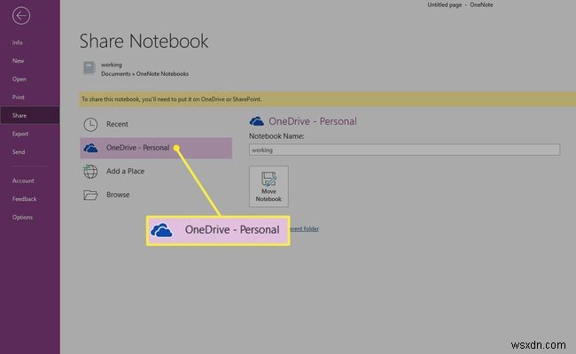
Task: Select New in the backstage sidebar
Action: pos(18,61)
